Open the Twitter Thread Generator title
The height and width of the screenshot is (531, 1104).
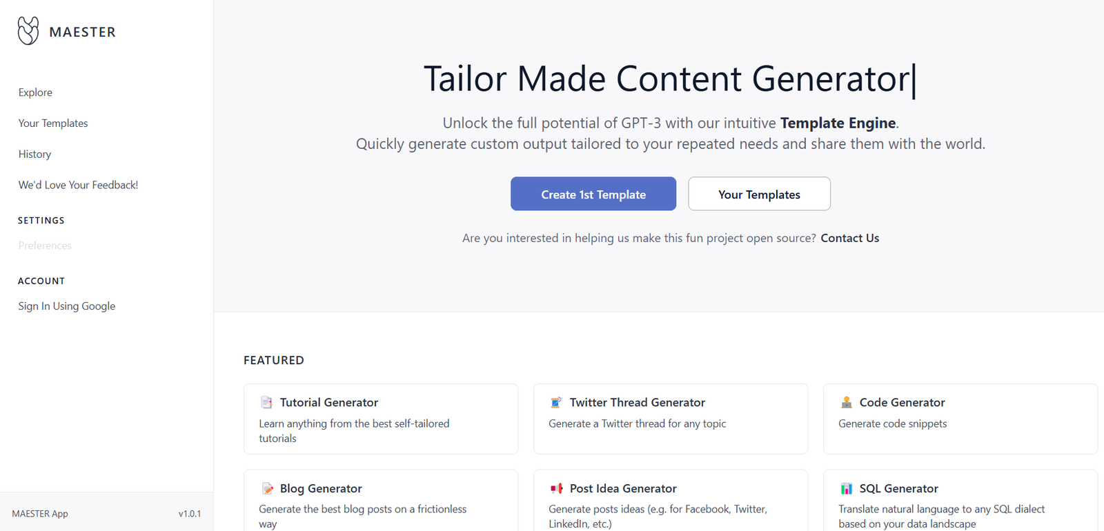pos(637,403)
